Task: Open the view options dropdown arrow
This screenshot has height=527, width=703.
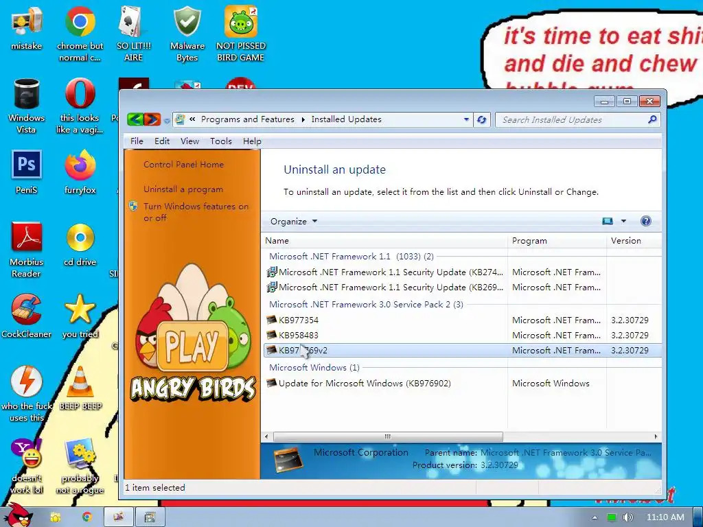Action: tap(623, 221)
